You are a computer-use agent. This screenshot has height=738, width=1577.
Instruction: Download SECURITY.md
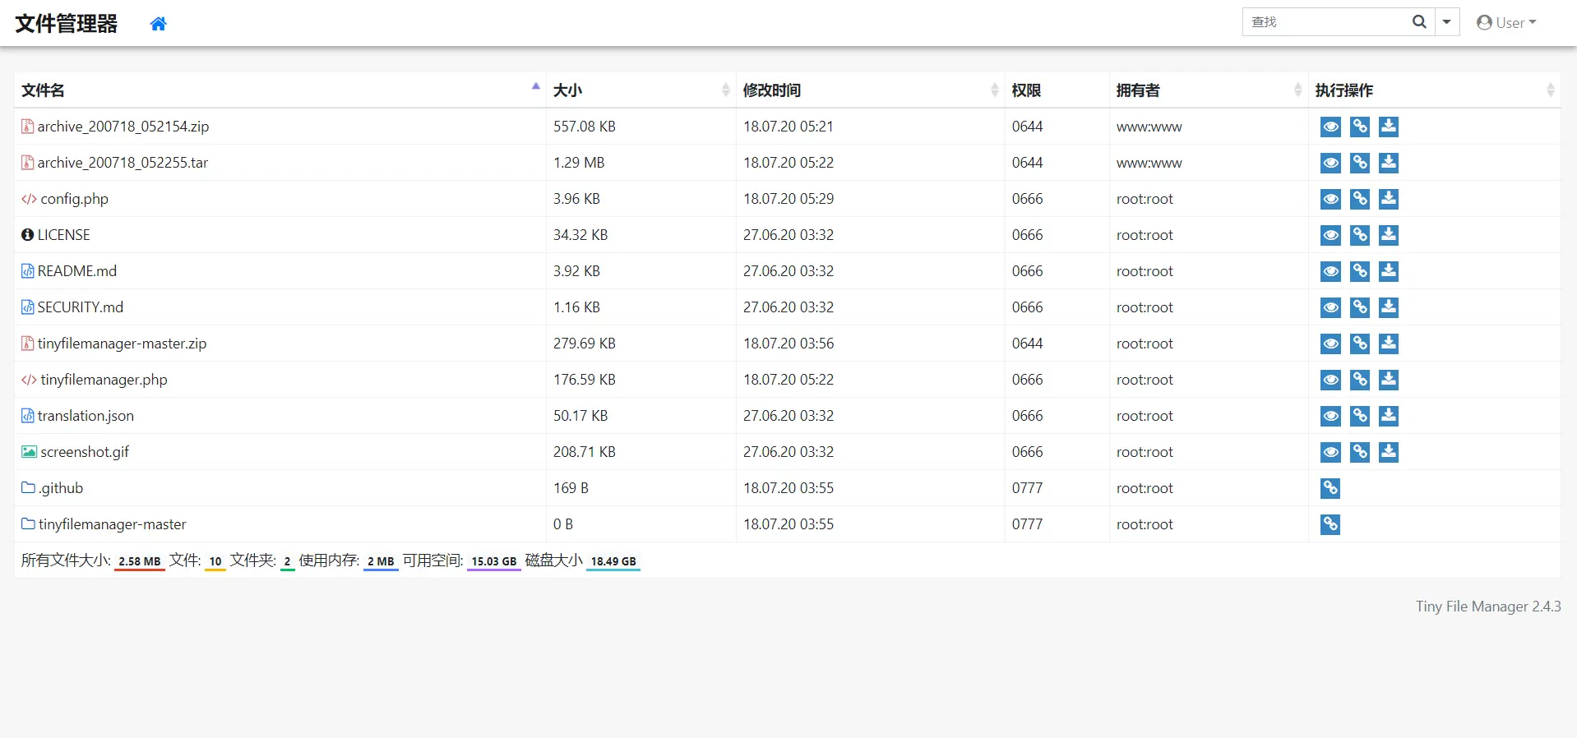tap(1389, 307)
